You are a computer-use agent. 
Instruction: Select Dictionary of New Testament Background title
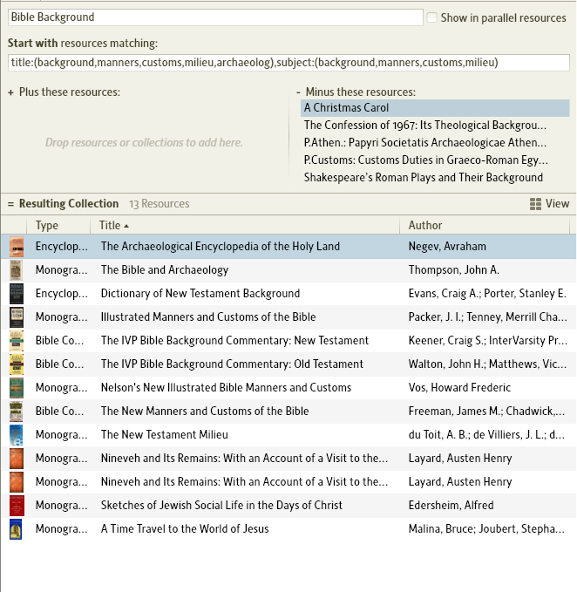coord(200,294)
